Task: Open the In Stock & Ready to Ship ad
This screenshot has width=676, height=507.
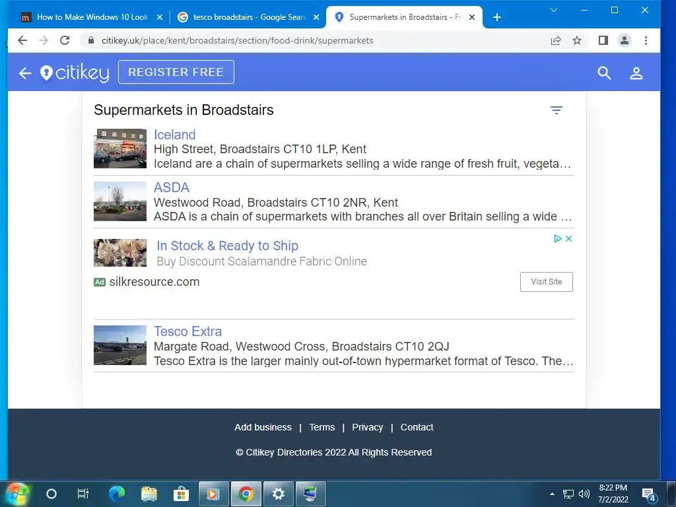Action: 227,246
